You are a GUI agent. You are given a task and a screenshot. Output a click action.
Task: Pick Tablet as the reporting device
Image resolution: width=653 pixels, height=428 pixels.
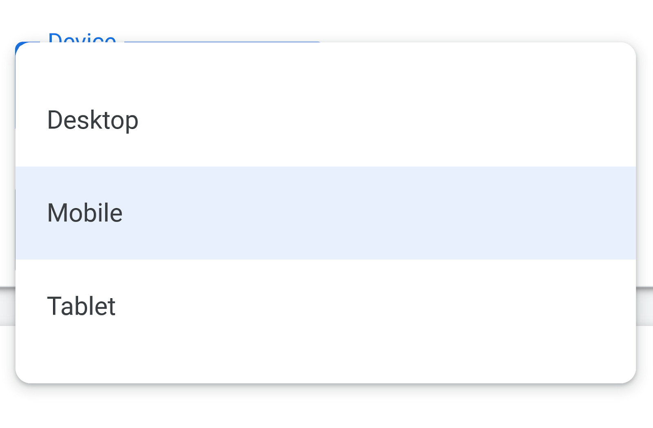82,305
